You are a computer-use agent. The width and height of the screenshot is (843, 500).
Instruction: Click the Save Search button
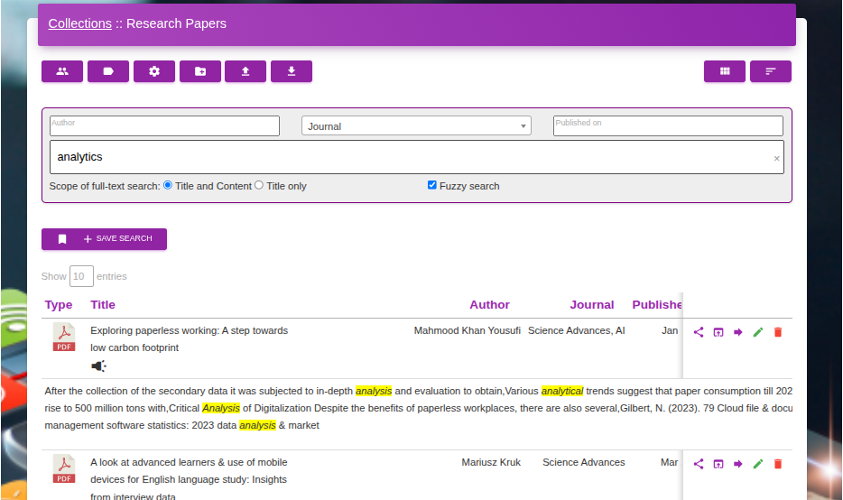coord(105,239)
